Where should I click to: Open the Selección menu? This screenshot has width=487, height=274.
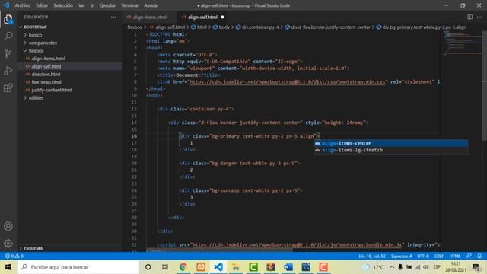click(63, 5)
